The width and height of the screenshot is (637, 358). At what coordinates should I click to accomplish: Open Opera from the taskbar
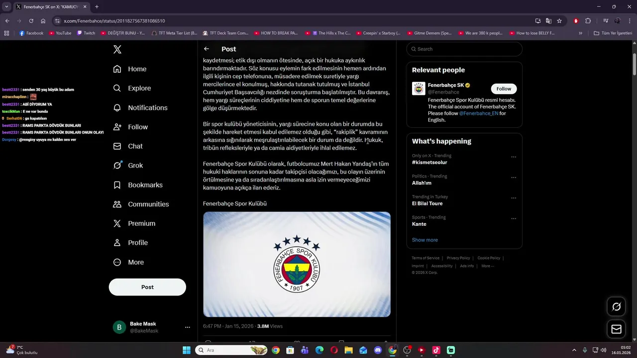[334, 350]
